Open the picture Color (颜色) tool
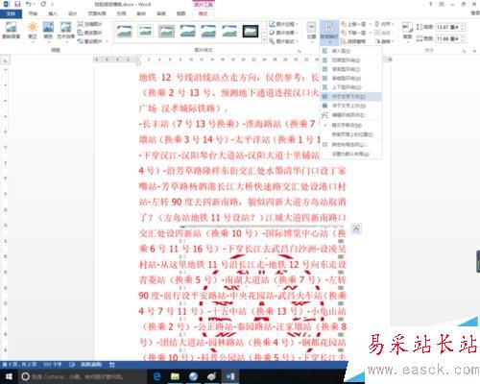Screen dimensions: 480x384 click(x=48, y=31)
